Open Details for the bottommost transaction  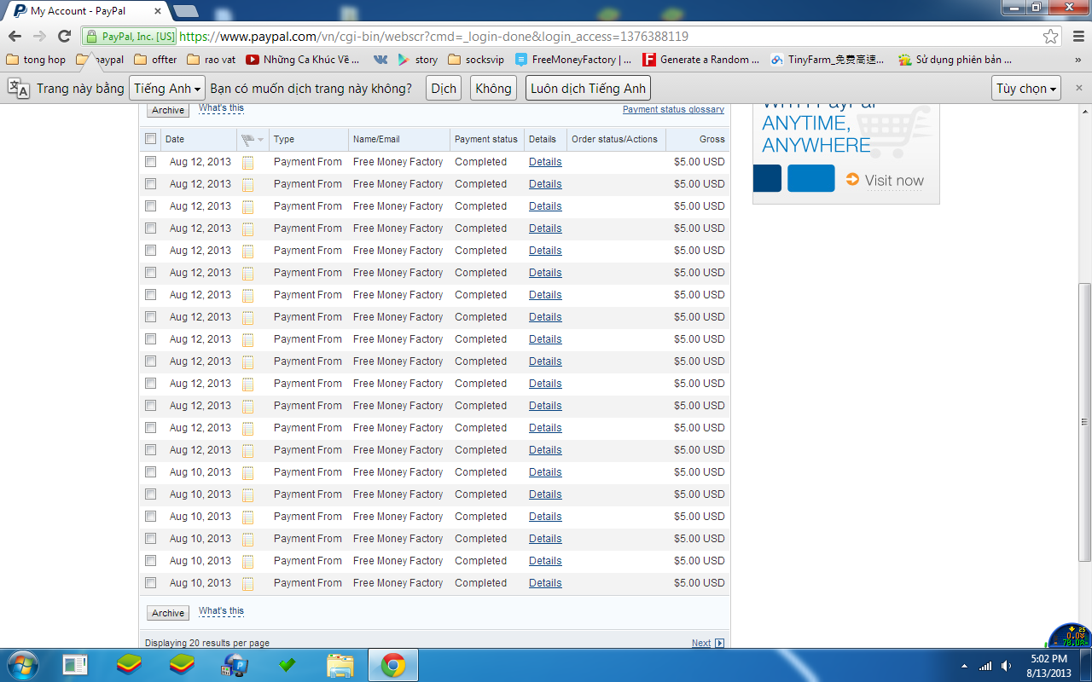(545, 583)
